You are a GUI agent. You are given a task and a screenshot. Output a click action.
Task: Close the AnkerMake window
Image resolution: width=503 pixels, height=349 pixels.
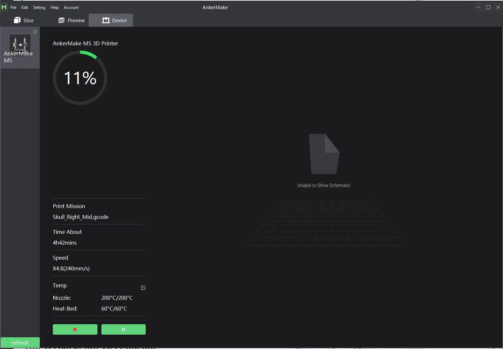click(x=498, y=7)
